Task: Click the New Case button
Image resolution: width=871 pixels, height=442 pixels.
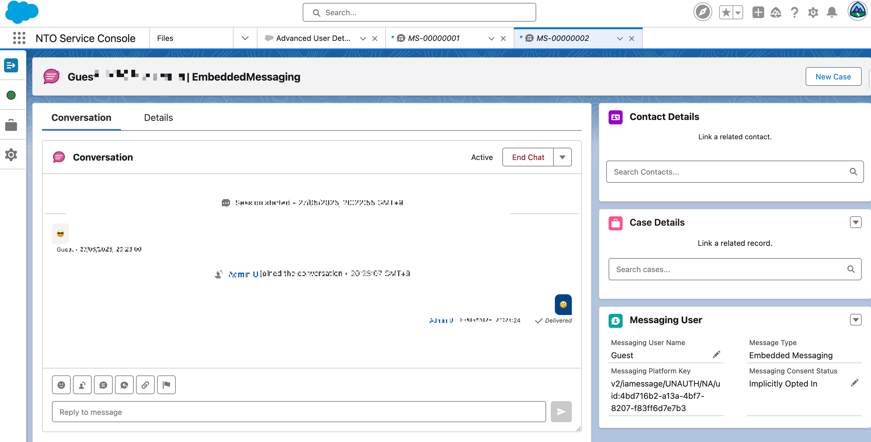Action: pos(833,77)
